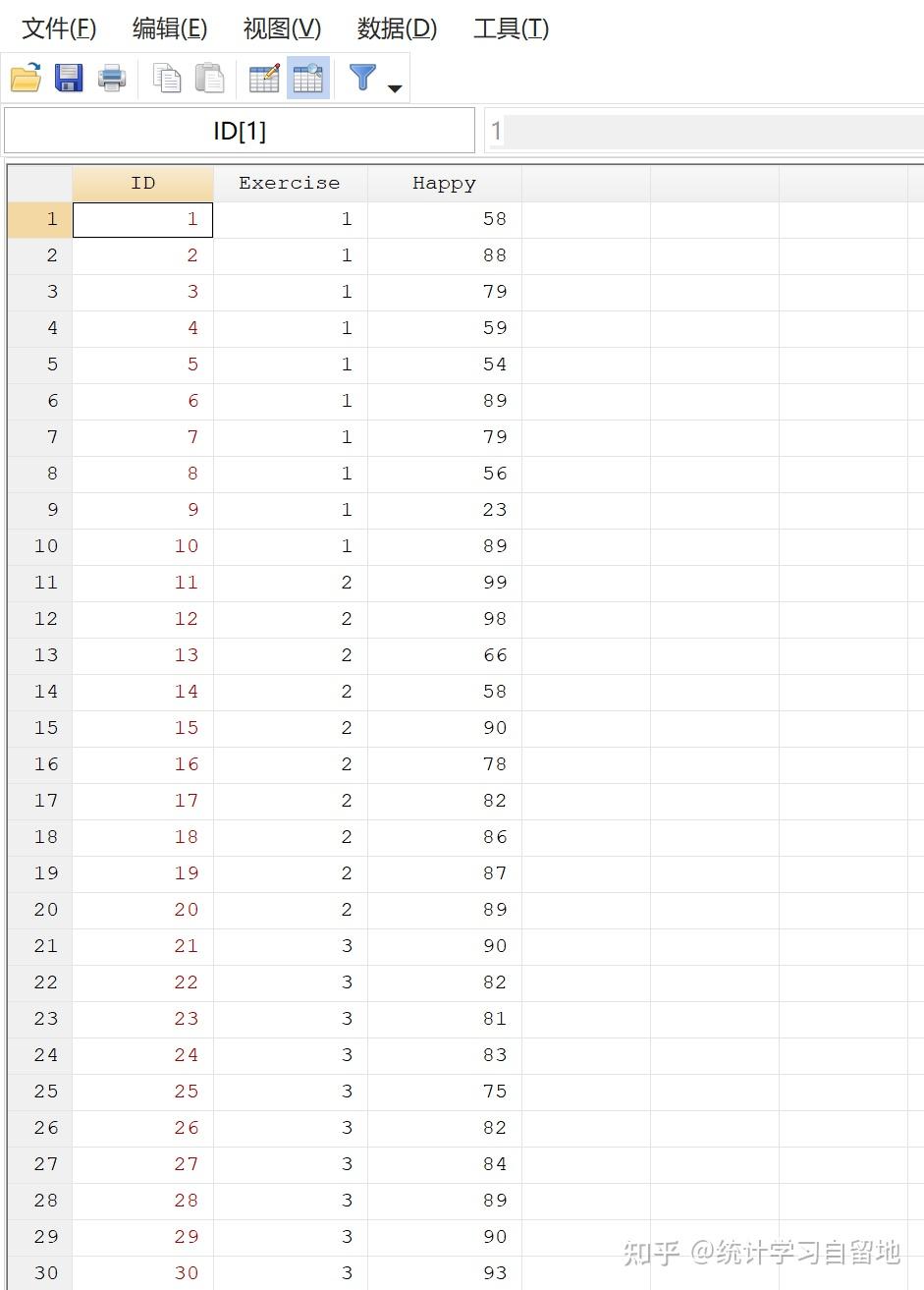Image resolution: width=924 pixels, height=1290 pixels.
Task: Click Happy value 99 in row 11
Action: (445, 583)
